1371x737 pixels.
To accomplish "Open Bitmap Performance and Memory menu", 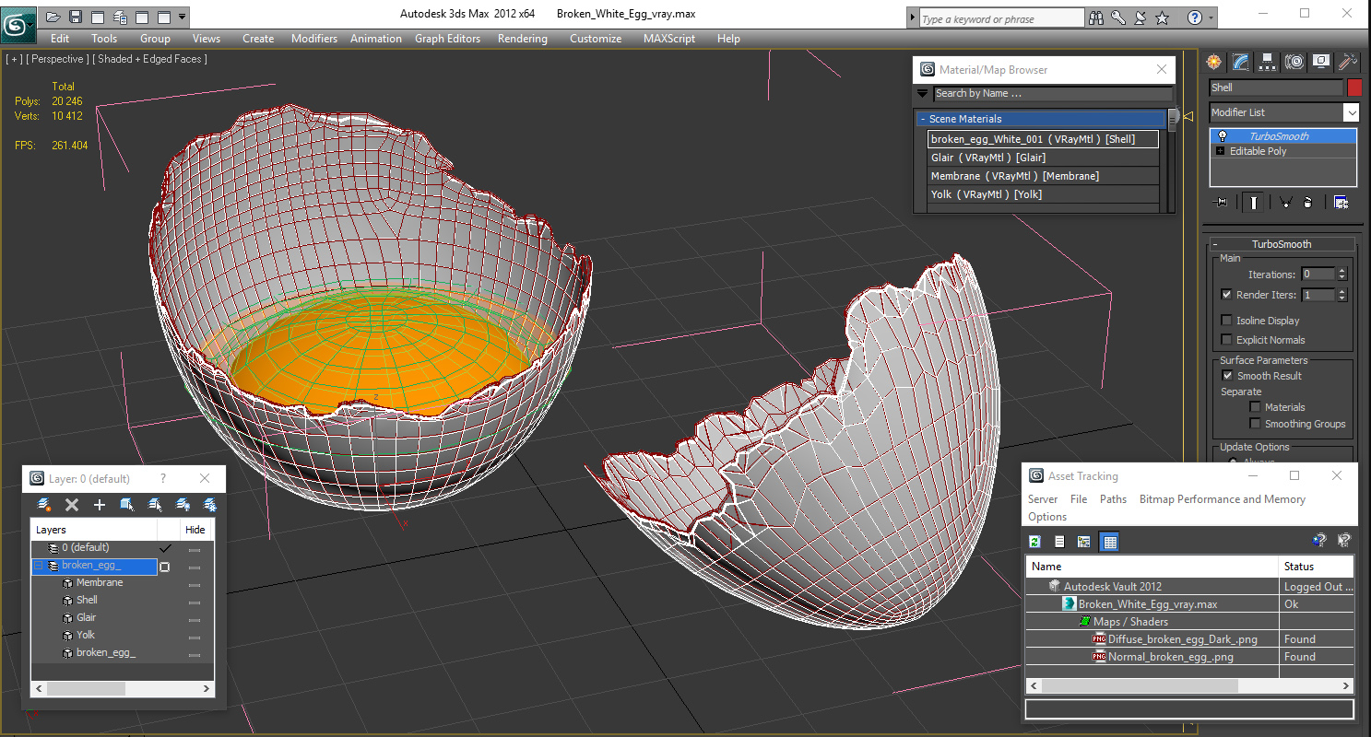I will 1223,499.
